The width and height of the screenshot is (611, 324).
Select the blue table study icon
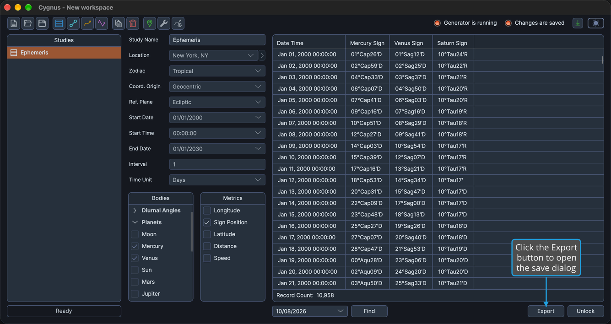tap(59, 23)
